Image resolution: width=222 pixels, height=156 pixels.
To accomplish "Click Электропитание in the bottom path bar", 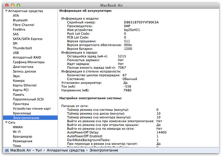I will coord(104,150).
